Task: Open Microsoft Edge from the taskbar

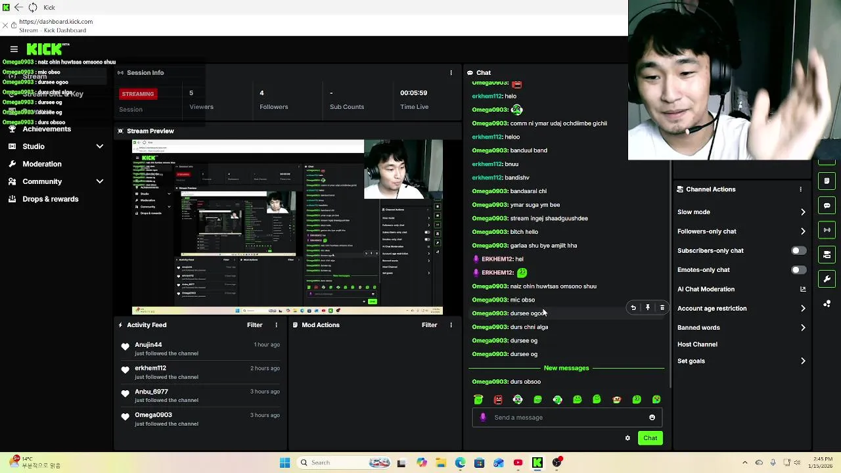Action: (460, 462)
